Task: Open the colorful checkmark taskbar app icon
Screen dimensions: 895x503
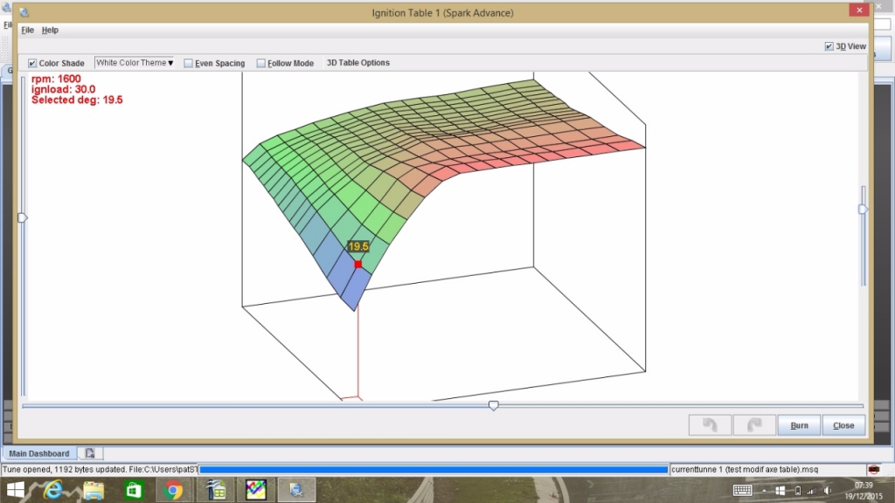Action: click(x=256, y=490)
